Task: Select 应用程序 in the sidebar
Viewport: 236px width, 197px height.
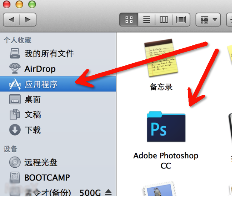Action: pos(58,84)
